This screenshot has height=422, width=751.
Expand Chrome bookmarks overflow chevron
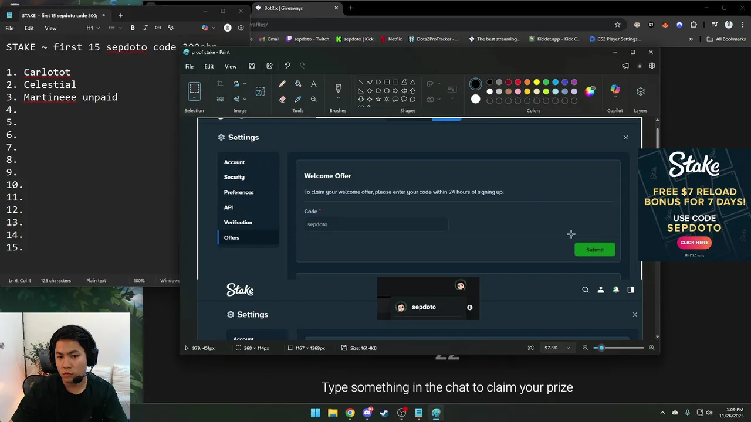691,39
